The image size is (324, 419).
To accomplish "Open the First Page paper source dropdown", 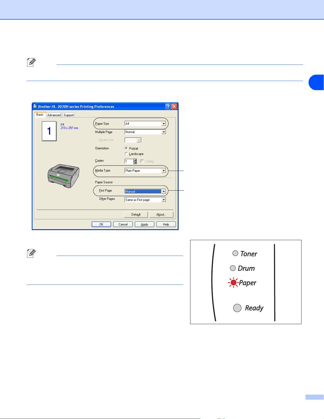I will (x=145, y=191).
